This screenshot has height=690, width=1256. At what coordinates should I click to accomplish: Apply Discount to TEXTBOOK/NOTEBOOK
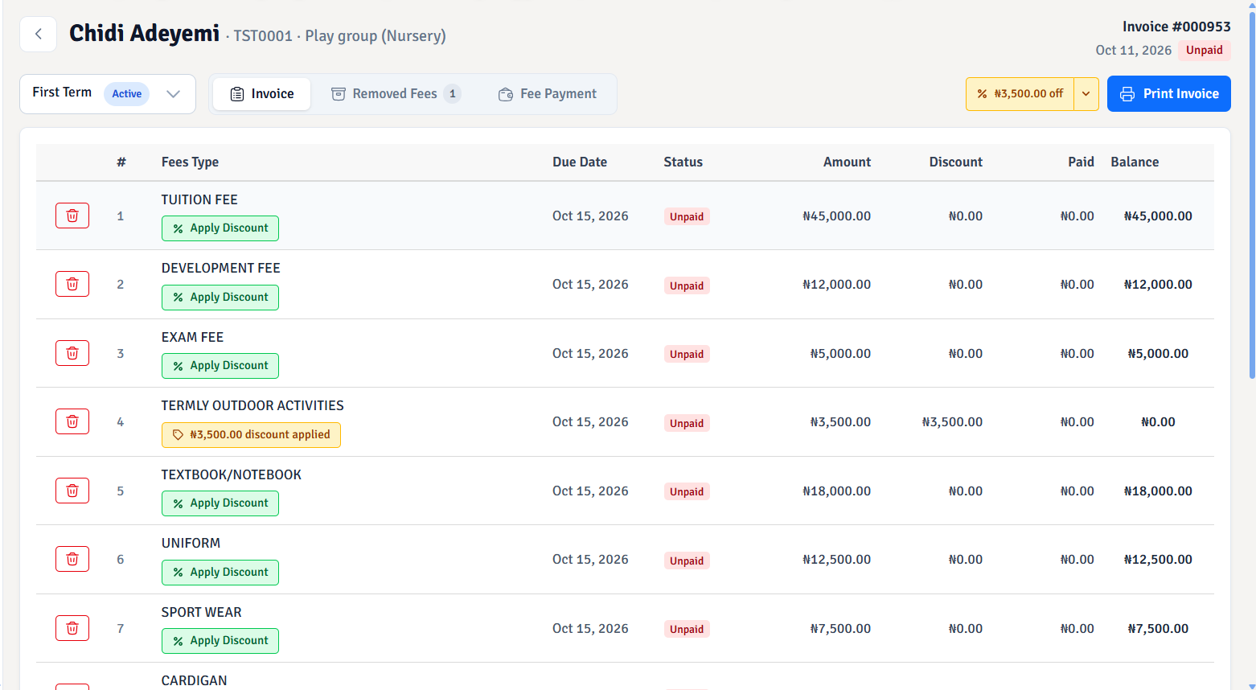(x=220, y=503)
